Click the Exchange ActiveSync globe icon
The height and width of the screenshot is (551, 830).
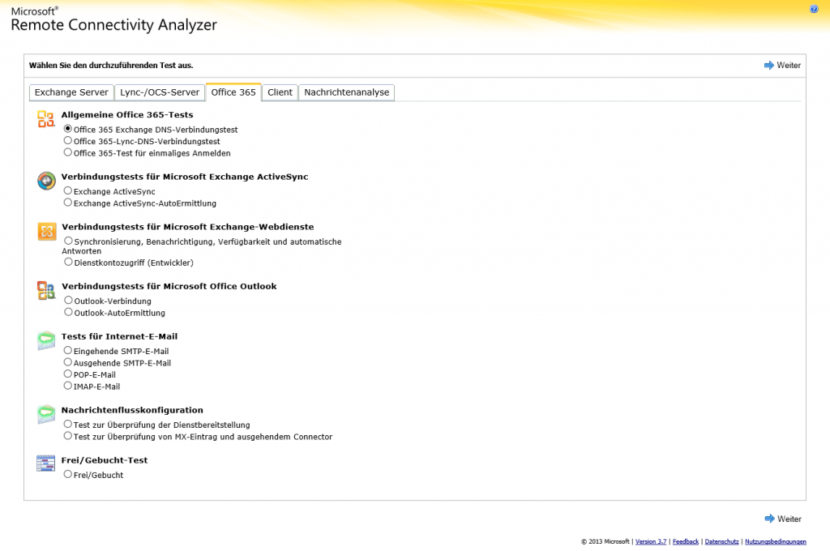tap(45, 182)
